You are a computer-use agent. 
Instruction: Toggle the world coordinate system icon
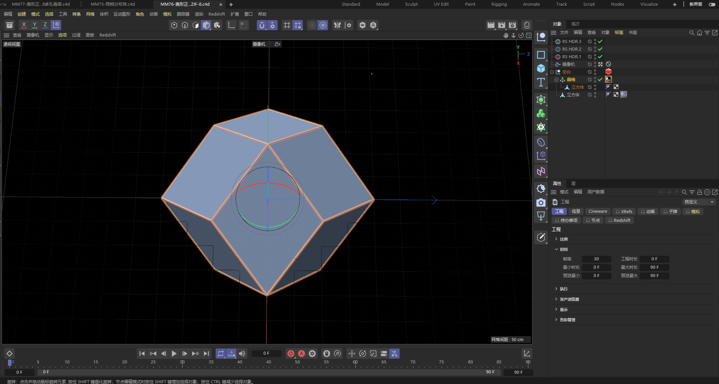(x=56, y=25)
